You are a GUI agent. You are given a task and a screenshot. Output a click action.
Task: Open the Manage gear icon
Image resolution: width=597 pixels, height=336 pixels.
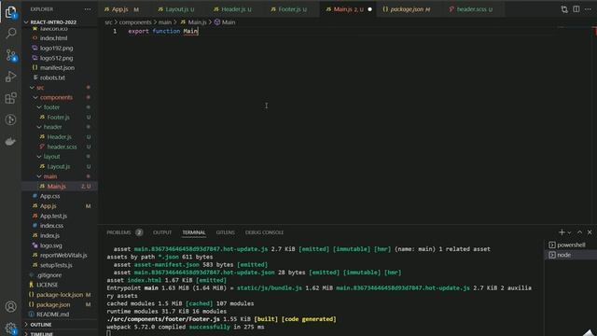(x=10, y=328)
